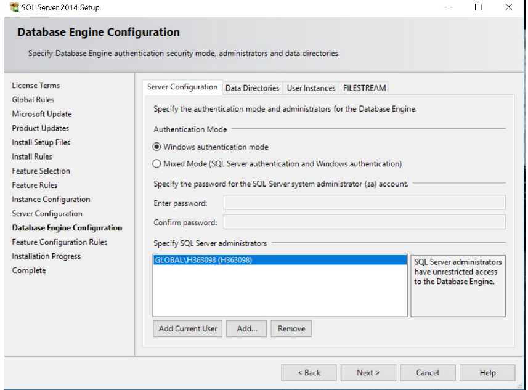Open the FILESTREAM tab
Viewport: 528px width, 390px height.
[x=364, y=87]
